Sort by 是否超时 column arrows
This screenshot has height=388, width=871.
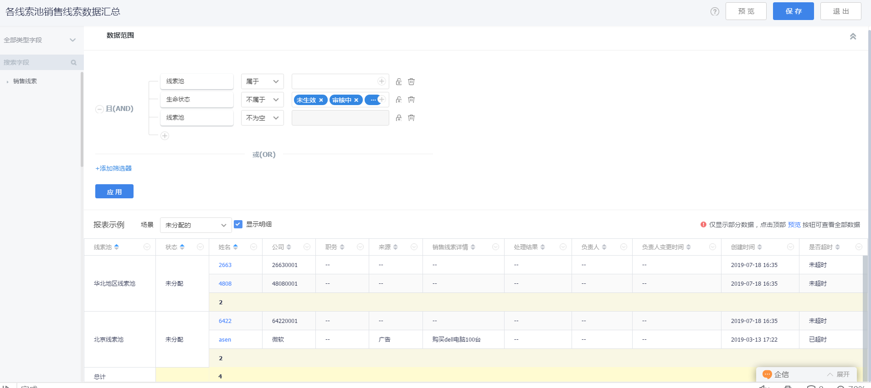pyautogui.click(x=838, y=247)
